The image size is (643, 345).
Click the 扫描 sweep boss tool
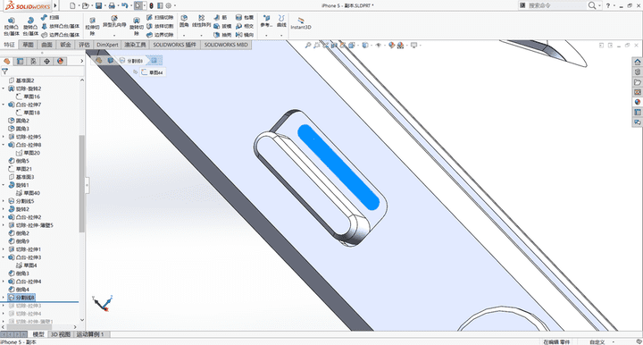51,18
